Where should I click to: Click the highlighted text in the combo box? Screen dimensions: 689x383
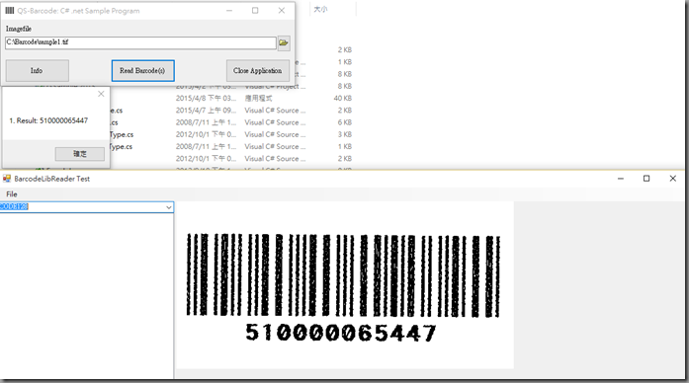point(15,206)
